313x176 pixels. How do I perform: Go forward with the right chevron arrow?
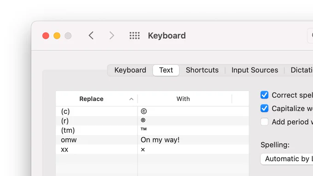pyautogui.click(x=111, y=35)
